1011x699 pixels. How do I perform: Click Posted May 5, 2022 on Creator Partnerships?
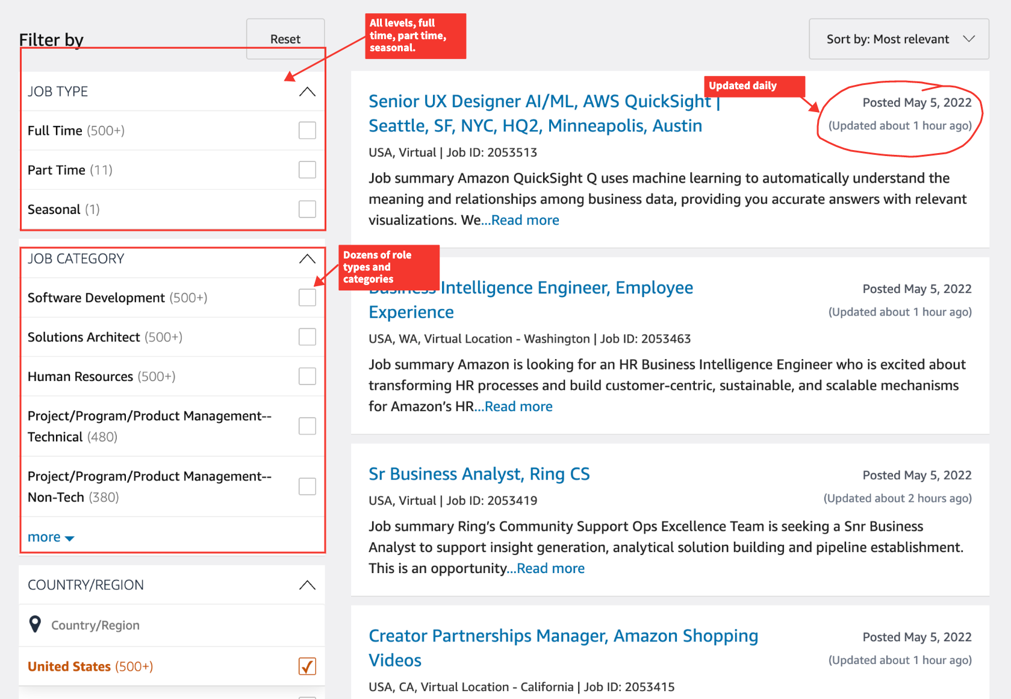(917, 637)
